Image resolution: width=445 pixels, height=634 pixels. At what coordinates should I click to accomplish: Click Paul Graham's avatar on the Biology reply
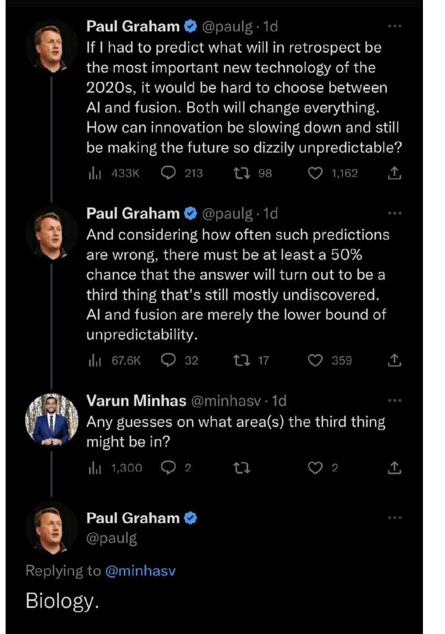[x=52, y=527]
